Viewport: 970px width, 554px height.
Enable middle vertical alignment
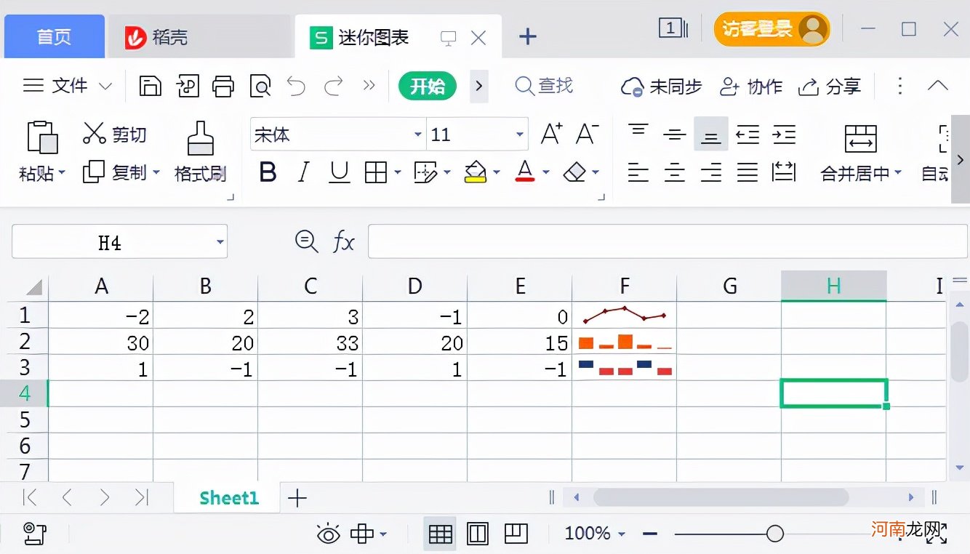[675, 135]
